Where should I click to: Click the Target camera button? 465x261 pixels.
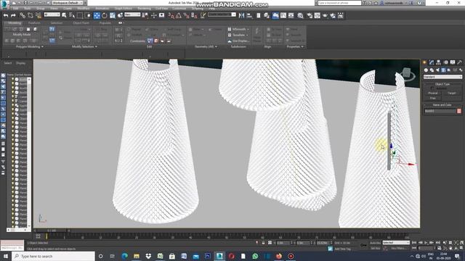point(452,93)
